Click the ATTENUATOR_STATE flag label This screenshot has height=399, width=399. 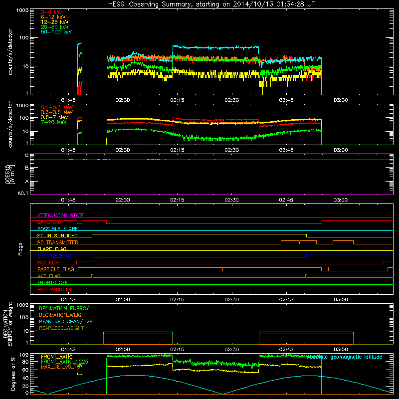pos(60,215)
